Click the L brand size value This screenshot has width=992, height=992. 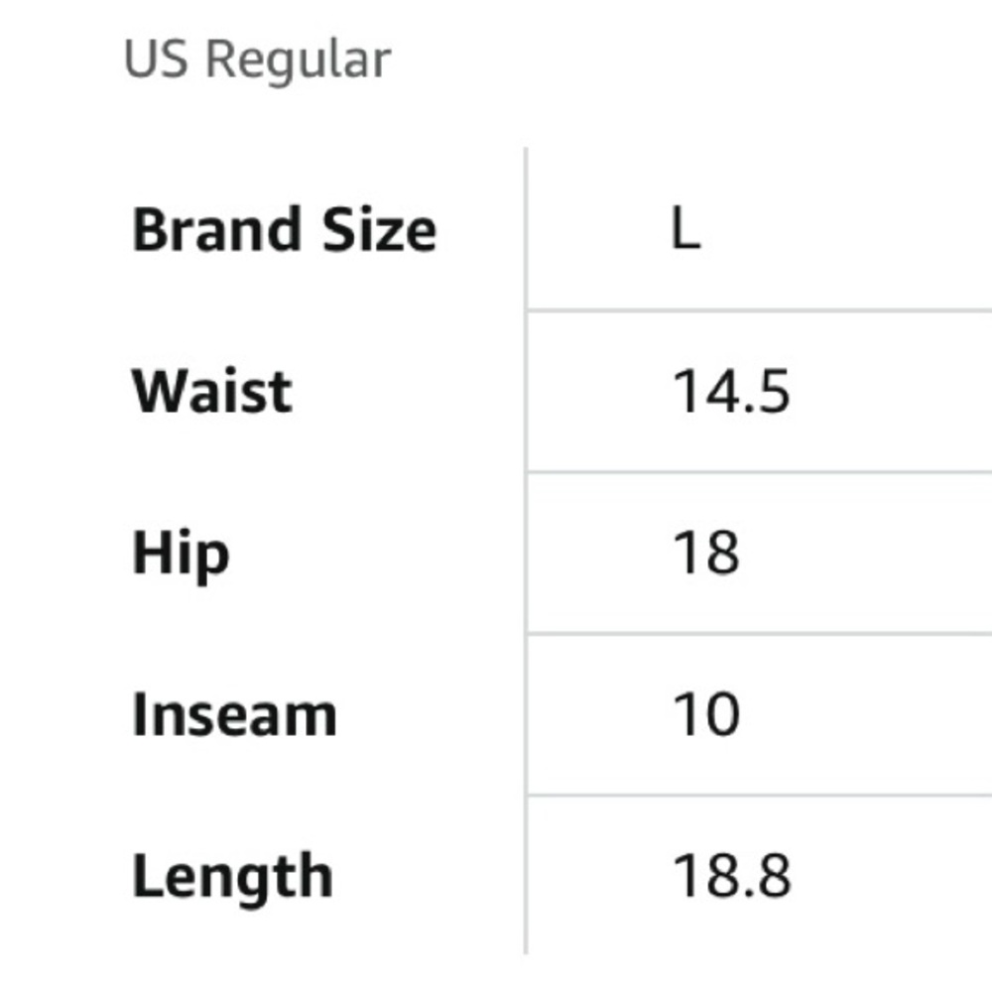pos(685,230)
